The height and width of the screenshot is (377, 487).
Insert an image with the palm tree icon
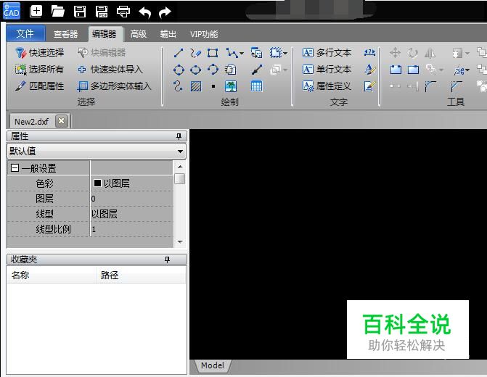pyautogui.click(x=231, y=86)
